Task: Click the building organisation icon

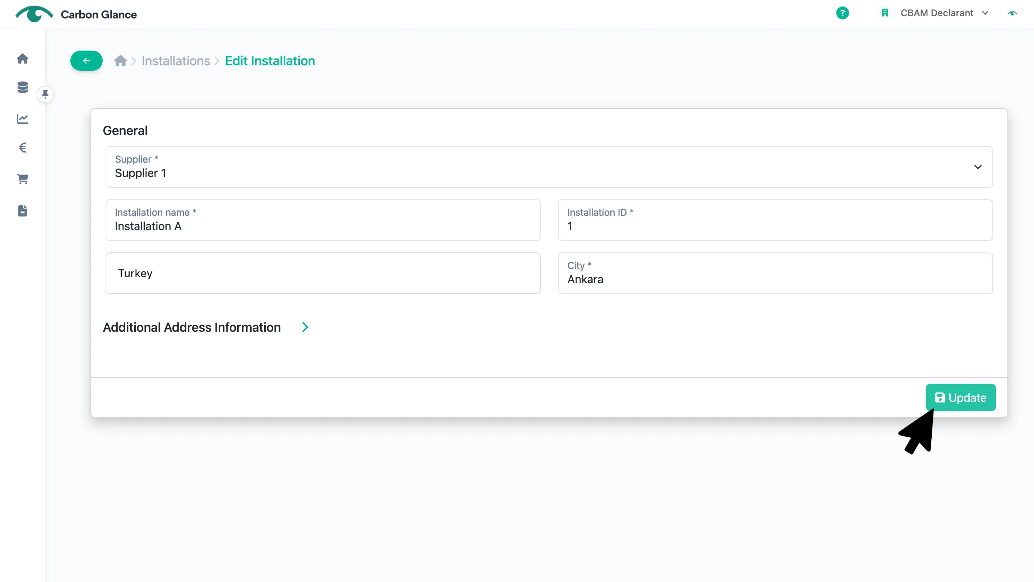Action: click(x=885, y=13)
